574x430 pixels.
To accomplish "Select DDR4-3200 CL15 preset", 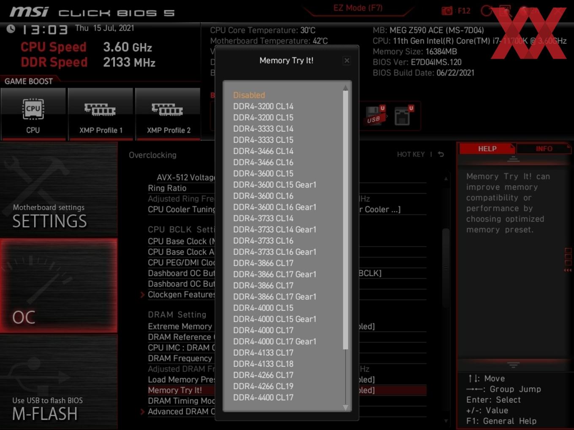I will pyautogui.click(x=263, y=118).
